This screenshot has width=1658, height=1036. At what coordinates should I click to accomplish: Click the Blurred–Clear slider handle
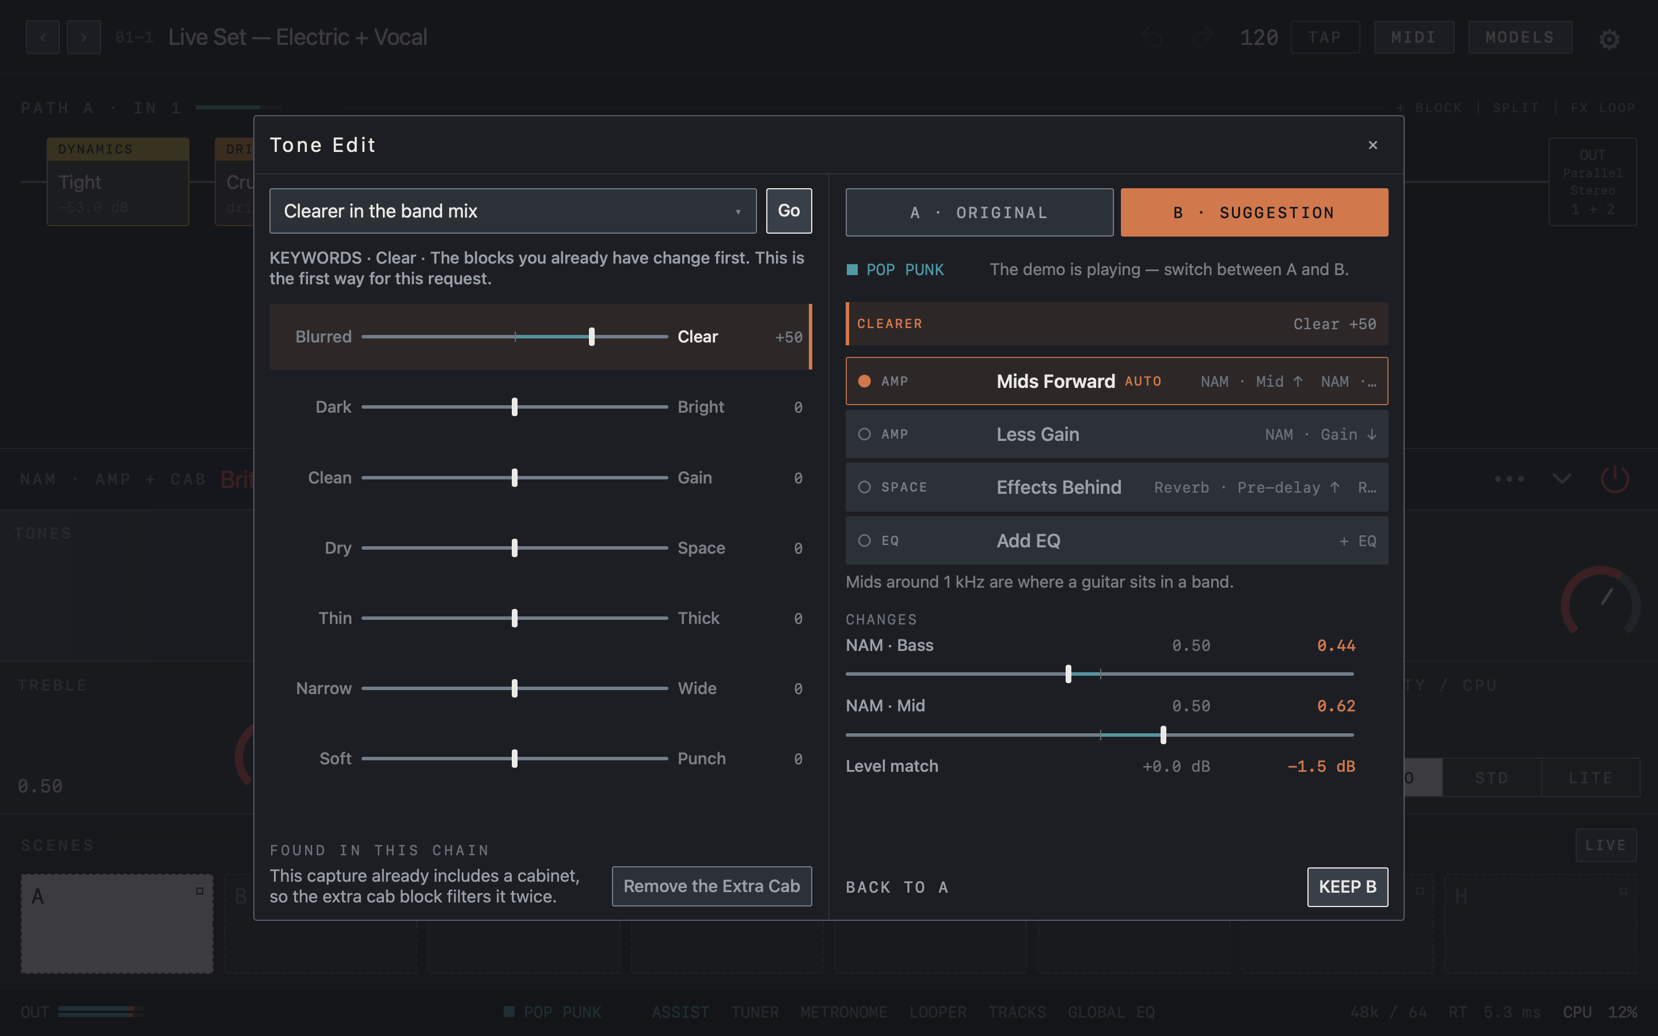(591, 337)
